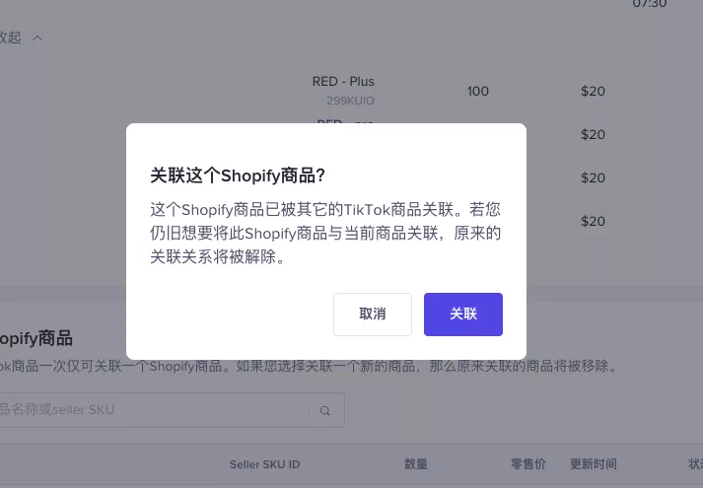Confirm with the blue 关联 button
Image resolution: width=703 pixels, height=488 pixels.
pyautogui.click(x=463, y=314)
